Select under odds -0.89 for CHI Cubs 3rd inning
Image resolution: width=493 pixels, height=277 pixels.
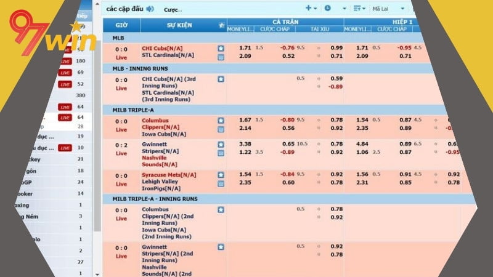[x=335, y=87]
